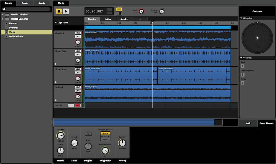This screenshot has height=164, width=276.
Task: Click the Drumroll event icon
Action: (6, 28)
